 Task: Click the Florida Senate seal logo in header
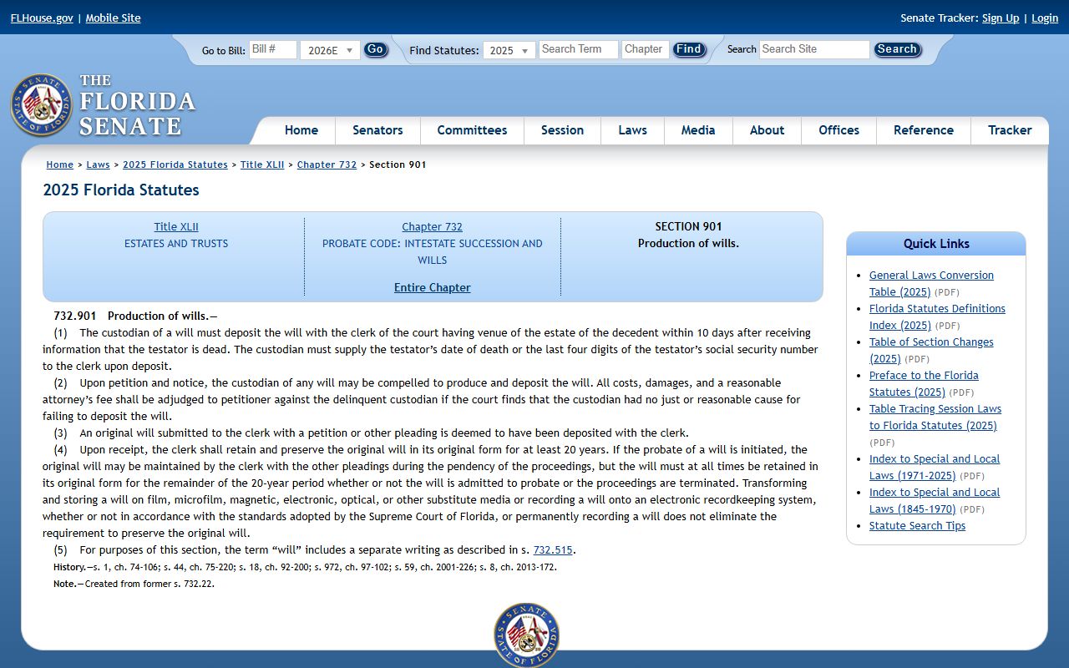click(x=42, y=105)
